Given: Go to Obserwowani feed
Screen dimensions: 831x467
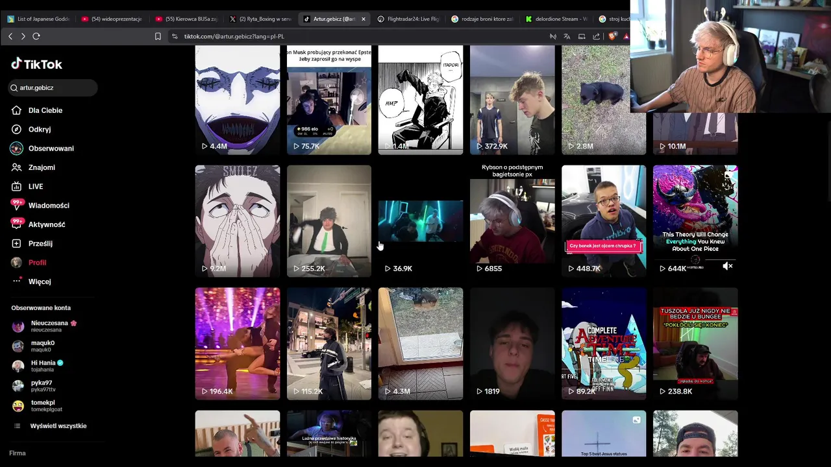Looking at the screenshot, I should pos(51,149).
